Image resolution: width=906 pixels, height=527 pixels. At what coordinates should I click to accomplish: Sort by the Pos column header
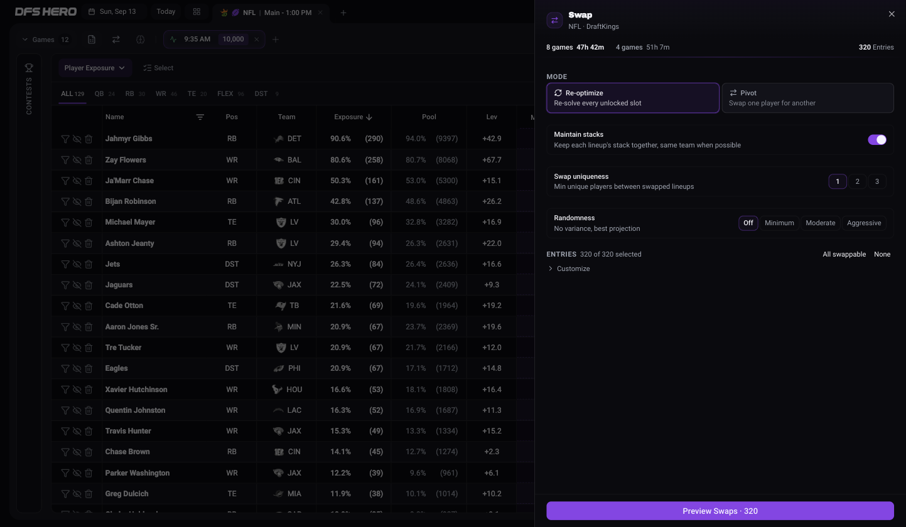click(232, 117)
